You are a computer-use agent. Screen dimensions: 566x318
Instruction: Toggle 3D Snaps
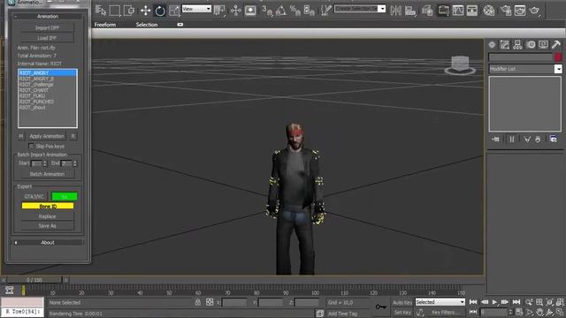[267, 11]
